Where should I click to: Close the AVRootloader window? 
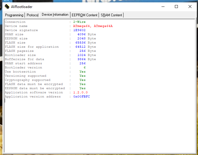(x=190, y=7)
